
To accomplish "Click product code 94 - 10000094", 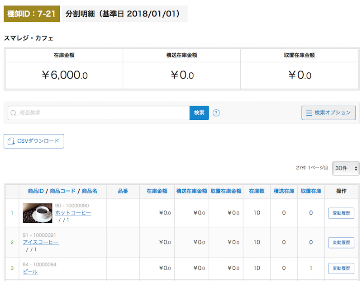I will (x=39, y=265).
